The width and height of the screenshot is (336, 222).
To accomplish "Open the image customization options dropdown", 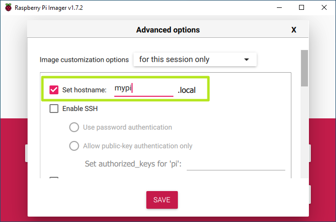I will coord(195,59).
